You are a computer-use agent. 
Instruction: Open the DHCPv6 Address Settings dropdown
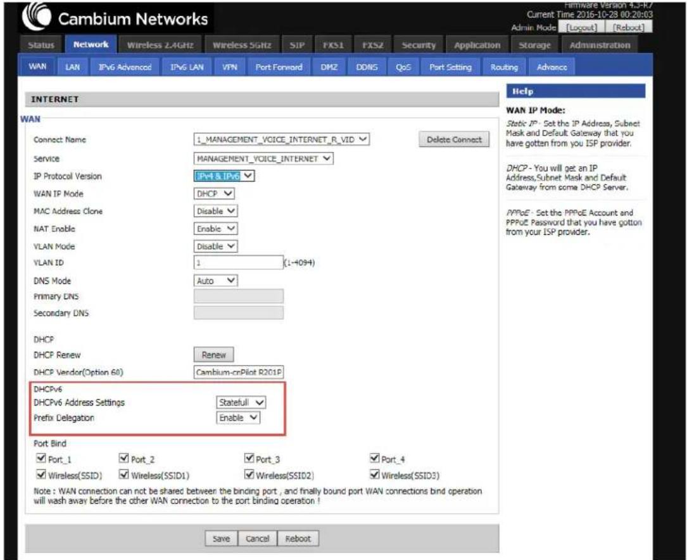241,402
